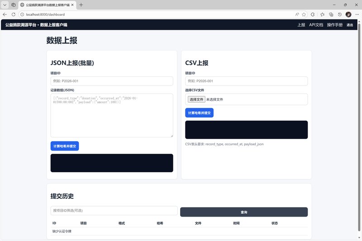
Task: Click the CSV表头要求 hint text
Action: [x=224, y=144]
